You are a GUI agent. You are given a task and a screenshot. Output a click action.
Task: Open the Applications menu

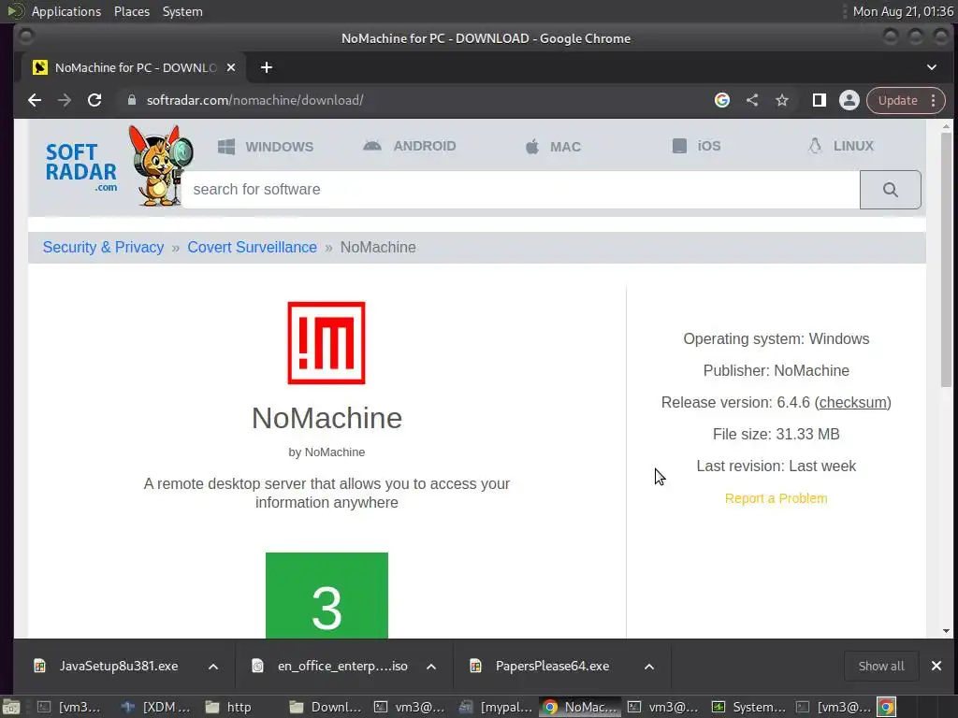66,11
